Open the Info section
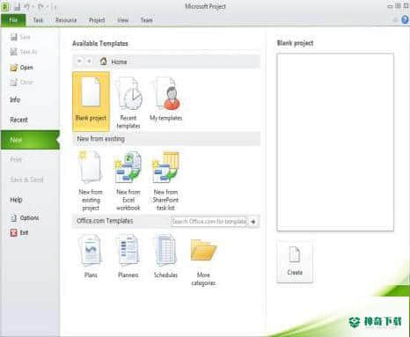This screenshot has width=410, height=337. tap(15, 99)
